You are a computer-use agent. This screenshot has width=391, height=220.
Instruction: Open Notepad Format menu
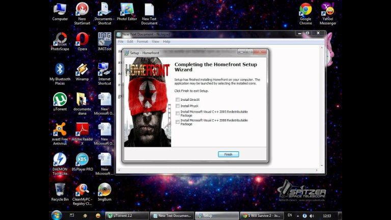pyautogui.click(x=143, y=42)
